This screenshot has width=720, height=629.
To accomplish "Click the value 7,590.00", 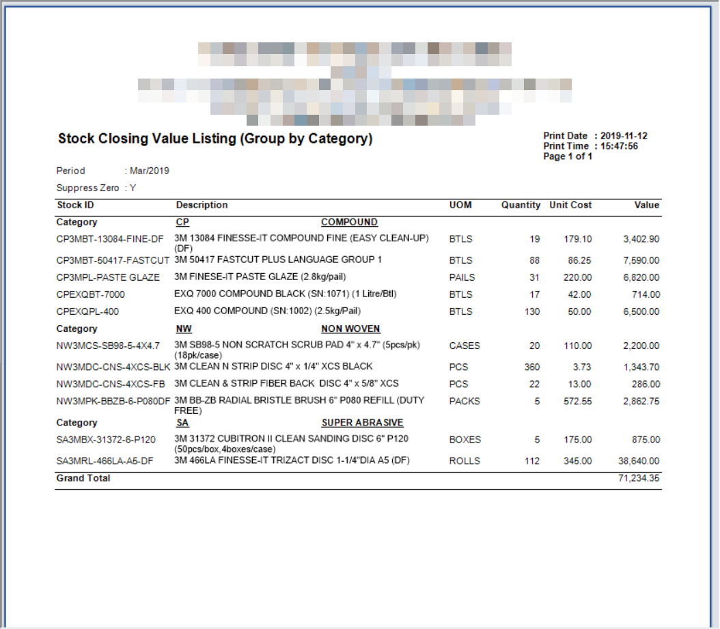I will 641,260.
